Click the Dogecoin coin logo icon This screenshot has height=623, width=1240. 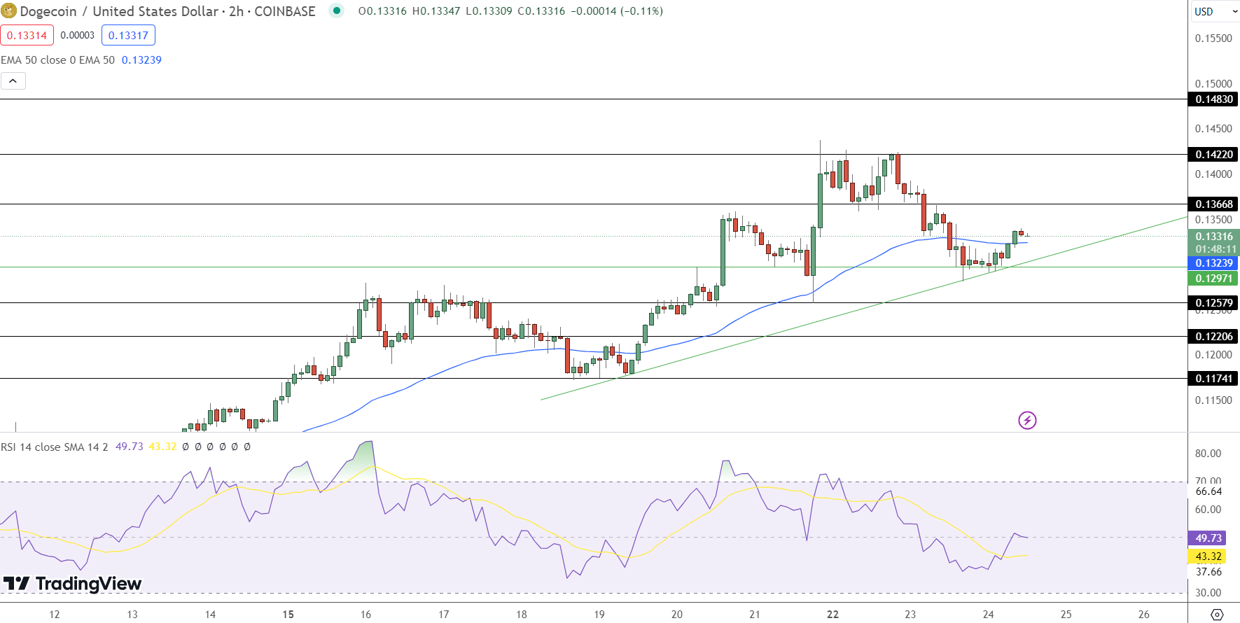point(8,11)
